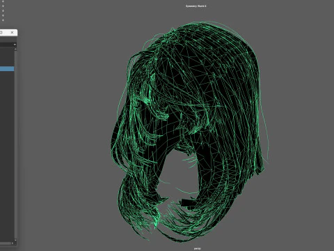
Task: Select the highlighted blue row in the panel list
Action: pos(7,68)
